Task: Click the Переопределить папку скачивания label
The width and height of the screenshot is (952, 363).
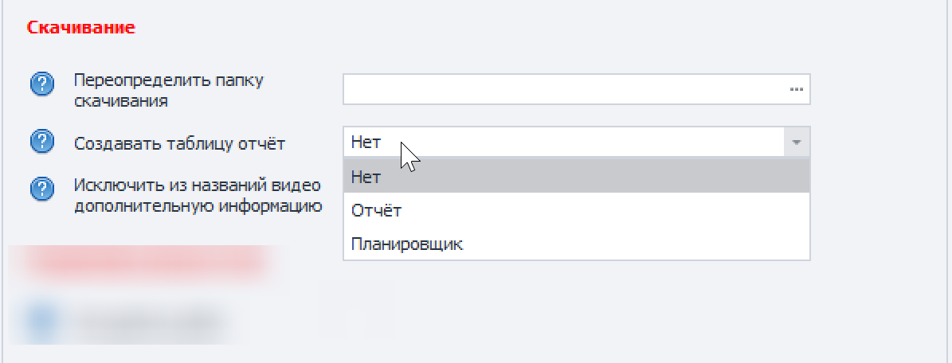Action: [x=168, y=90]
